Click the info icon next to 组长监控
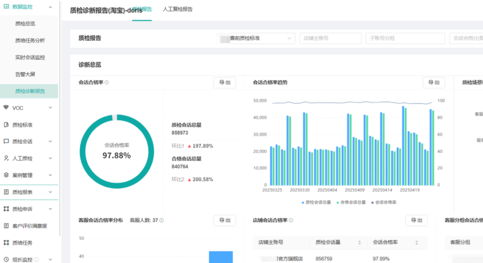 coord(36,260)
